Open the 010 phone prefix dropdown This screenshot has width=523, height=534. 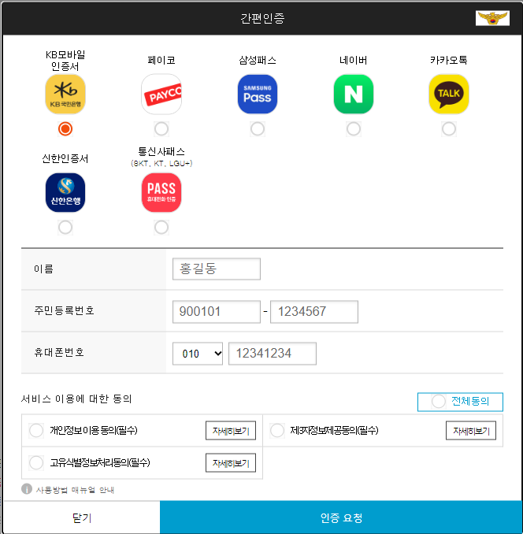coord(198,354)
